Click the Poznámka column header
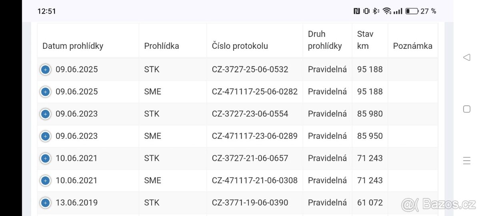 (x=412, y=46)
